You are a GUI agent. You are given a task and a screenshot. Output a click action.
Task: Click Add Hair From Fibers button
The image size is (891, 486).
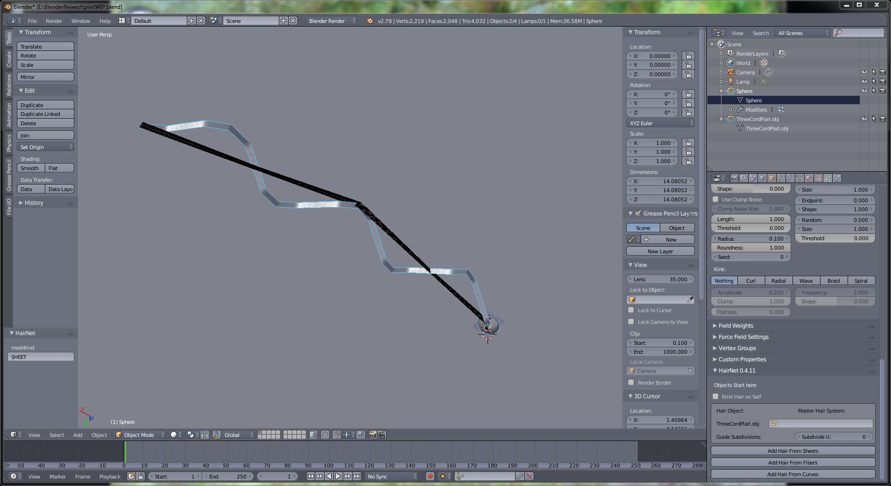(793, 463)
